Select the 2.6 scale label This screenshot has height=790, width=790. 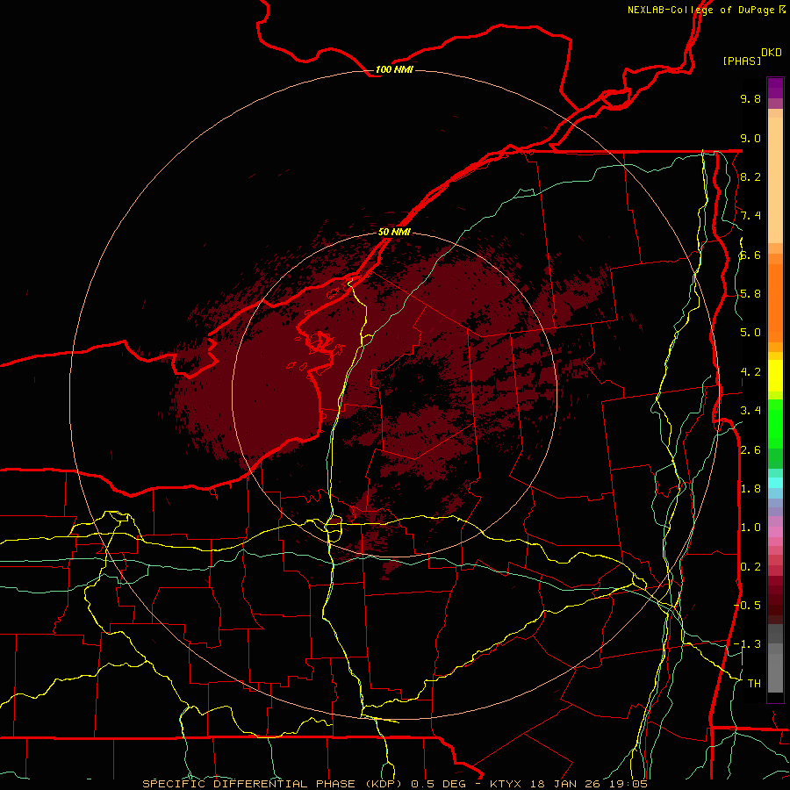click(750, 450)
